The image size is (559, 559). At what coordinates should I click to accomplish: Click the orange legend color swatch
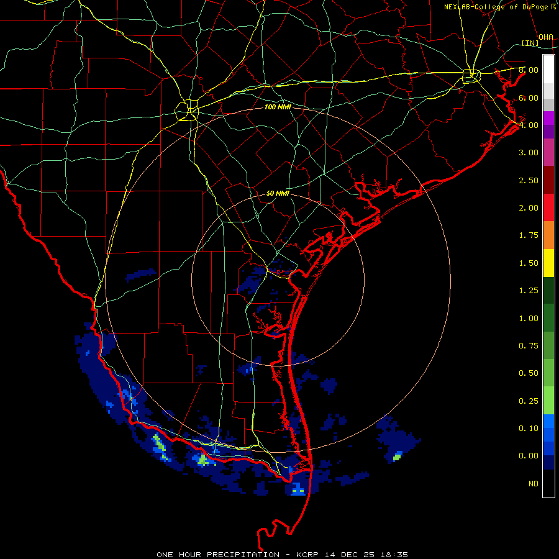548,235
